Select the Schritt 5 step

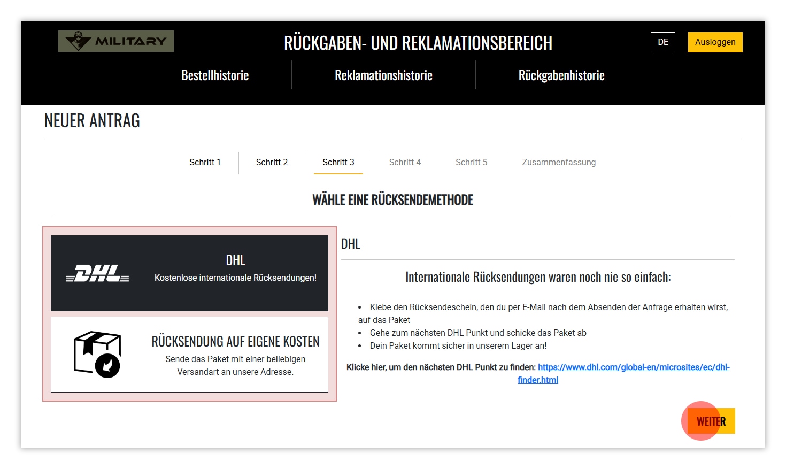tap(471, 162)
